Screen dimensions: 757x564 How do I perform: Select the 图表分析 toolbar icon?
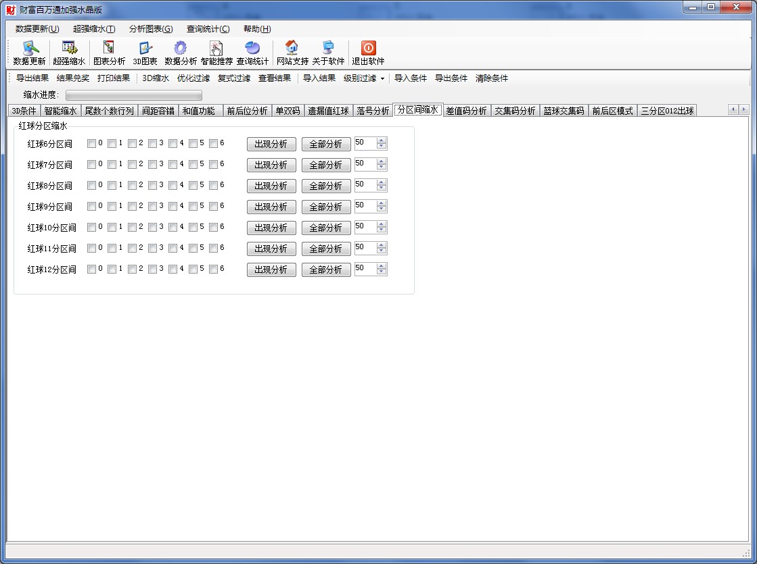(x=109, y=48)
